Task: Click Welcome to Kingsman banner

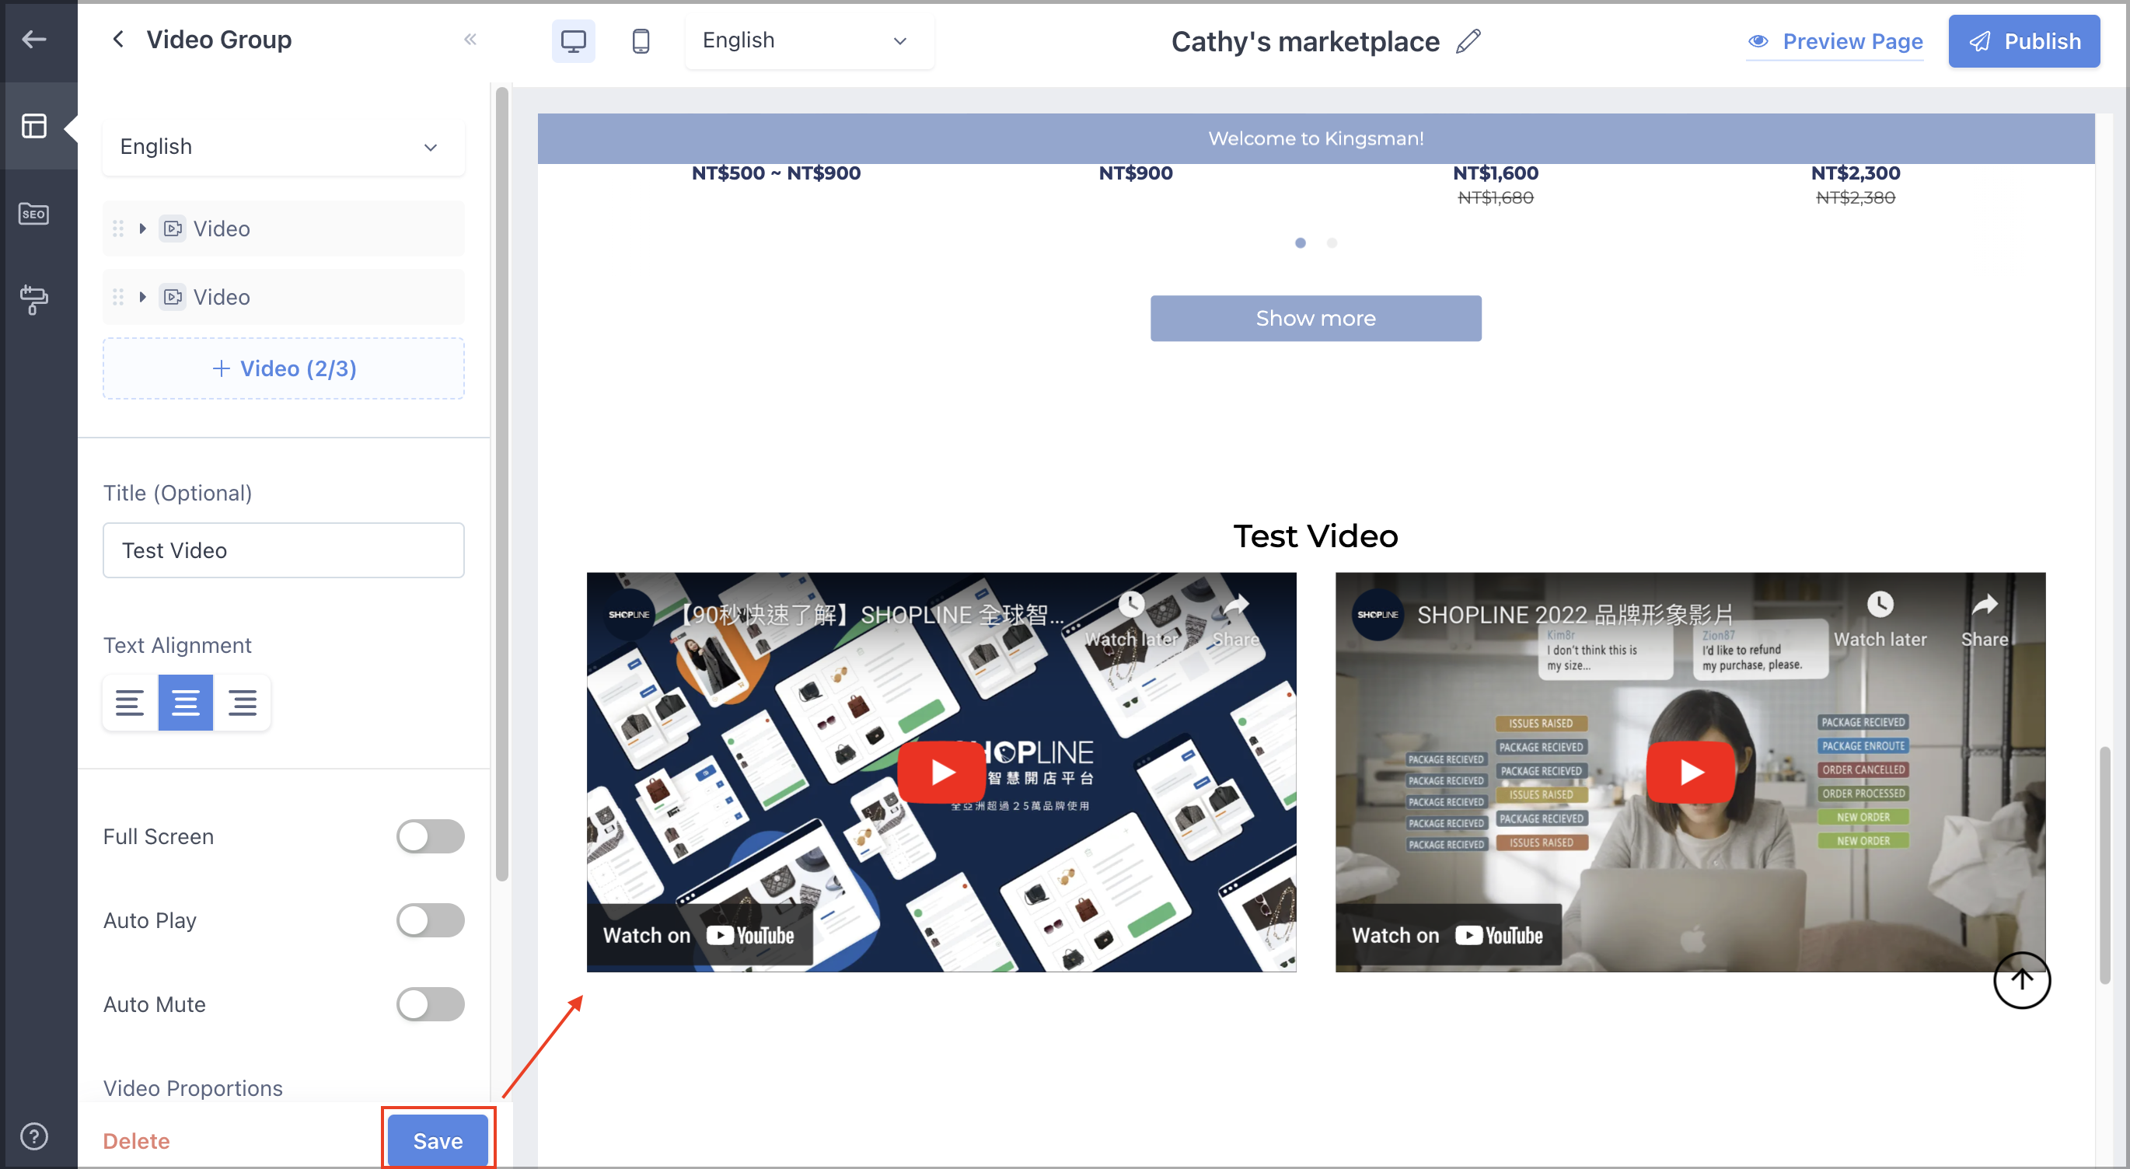Action: (1315, 138)
